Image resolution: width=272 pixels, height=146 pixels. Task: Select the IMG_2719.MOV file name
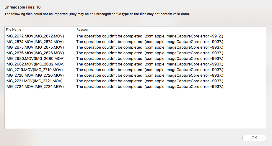(34, 70)
